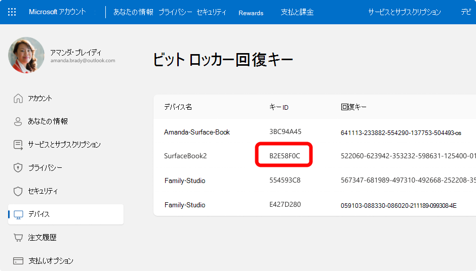Open 支払と課金 in the top navigation
476x271 pixels.
click(x=297, y=12)
